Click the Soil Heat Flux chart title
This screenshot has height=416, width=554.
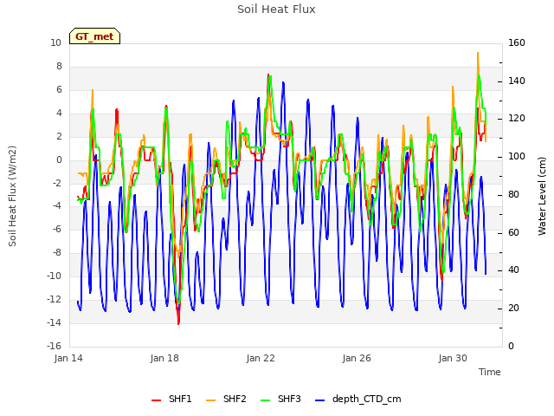point(276,10)
